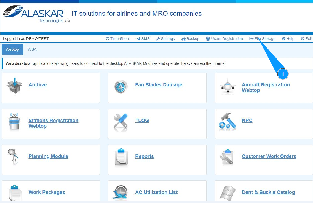
Task: Open the TLOG link
Action: (142, 120)
